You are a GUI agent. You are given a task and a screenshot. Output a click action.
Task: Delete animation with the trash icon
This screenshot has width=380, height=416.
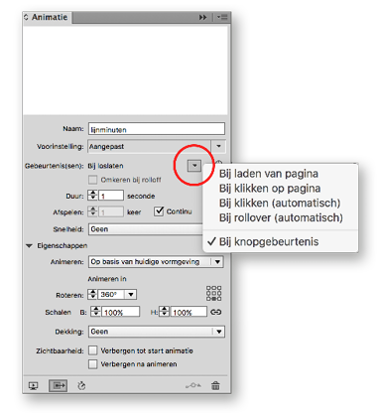[215, 385]
